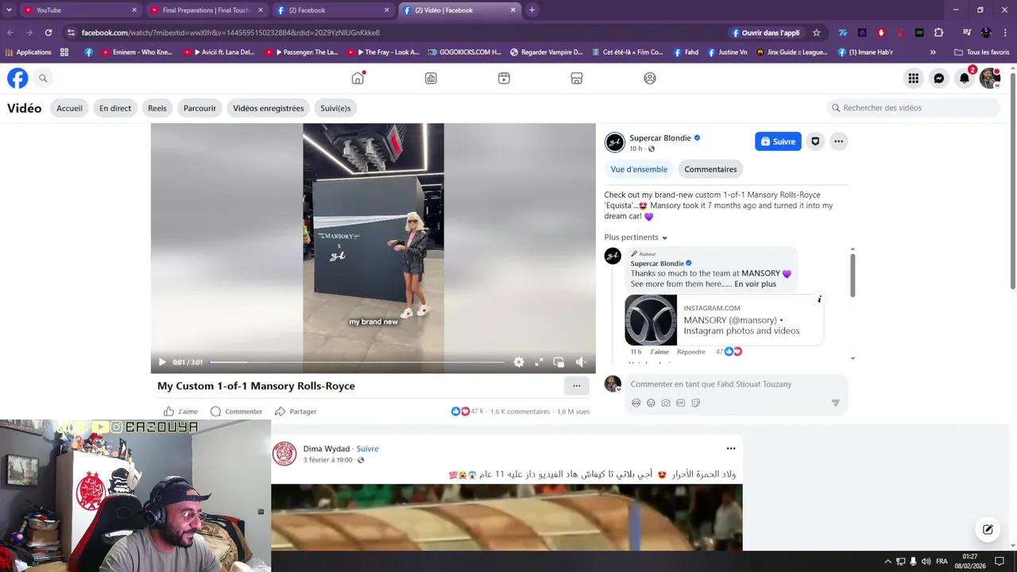Reply to author comment via Répondre
Viewport: 1017px width, 572px height.
[x=691, y=352]
